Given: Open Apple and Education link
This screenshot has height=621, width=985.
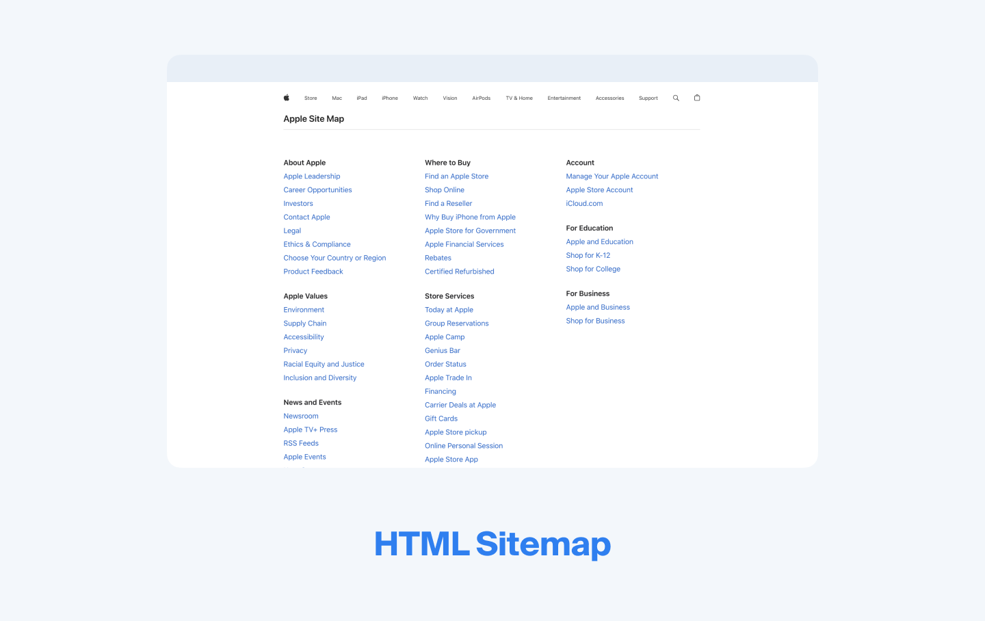Looking at the screenshot, I should pyautogui.click(x=600, y=242).
